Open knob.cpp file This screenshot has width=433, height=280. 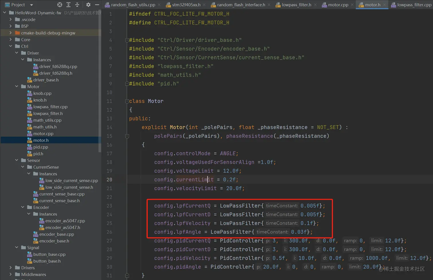(x=42, y=93)
